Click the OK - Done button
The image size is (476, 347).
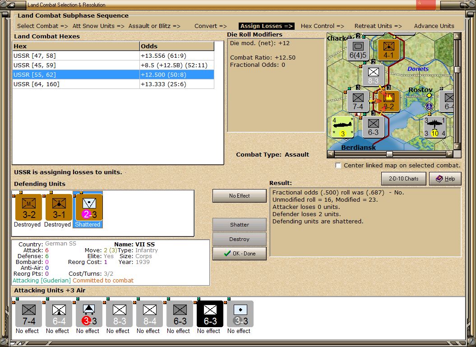pyautogui.click(x=239, y=253)
